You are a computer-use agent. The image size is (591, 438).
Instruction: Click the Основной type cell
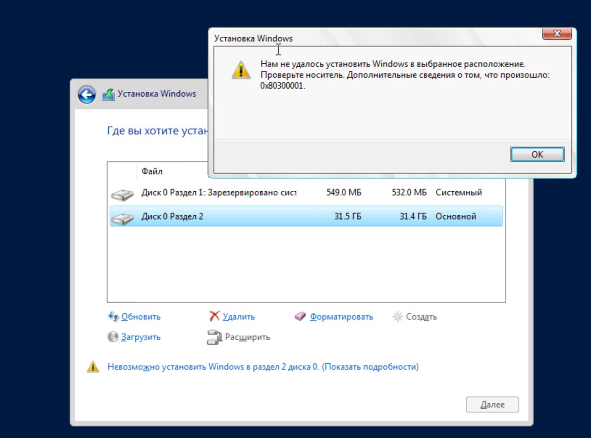point(456,216)
